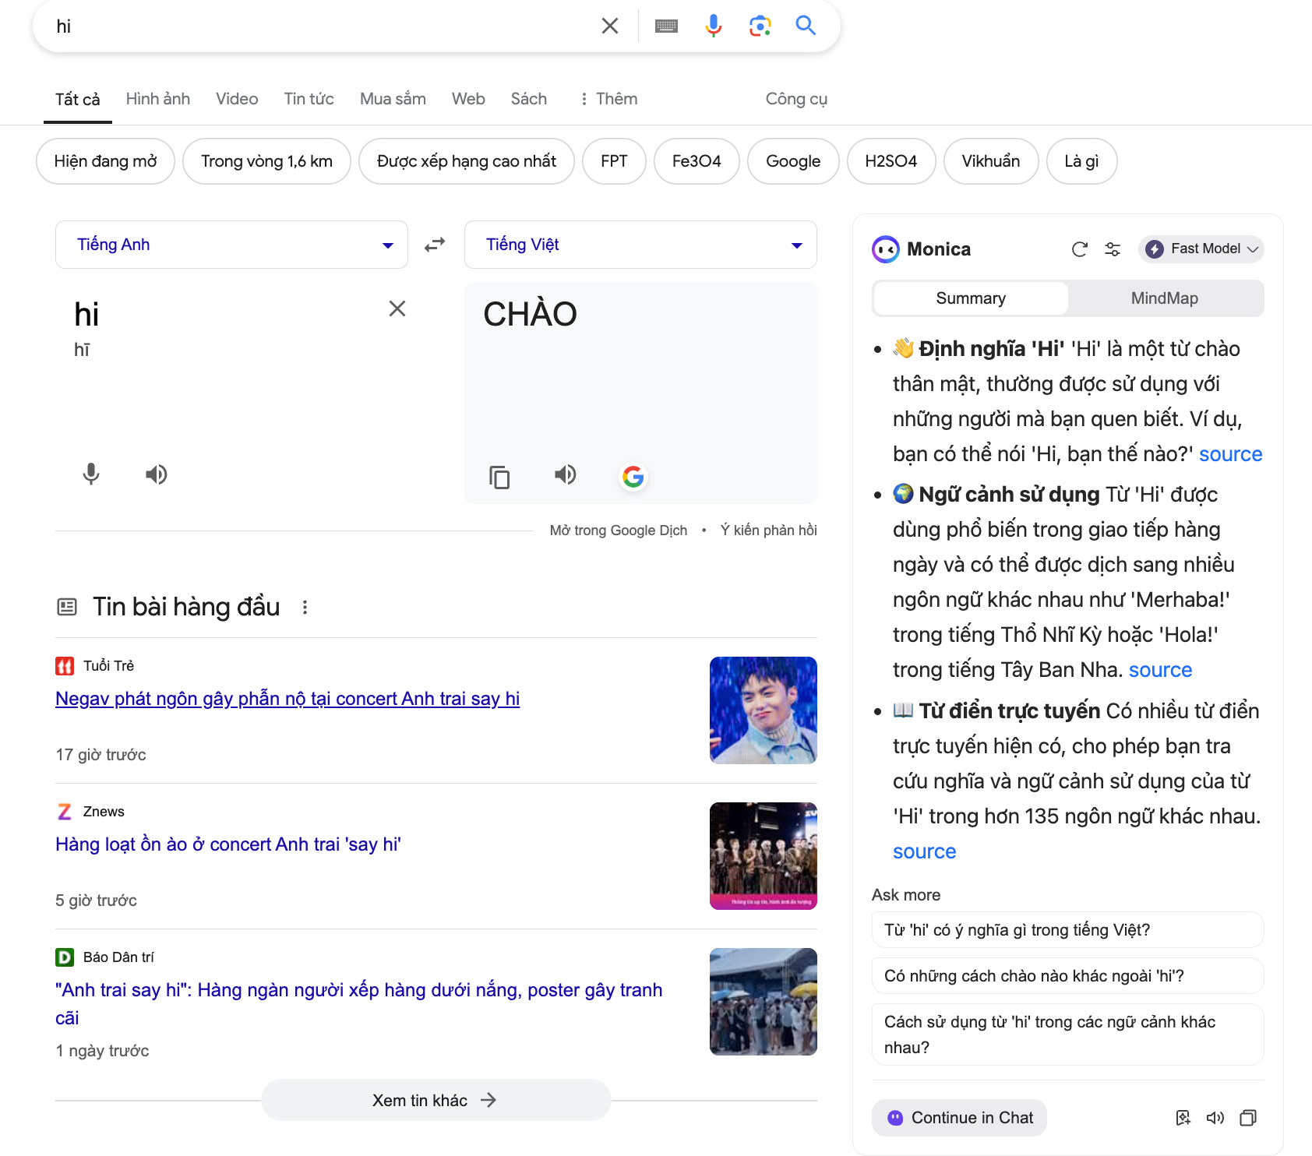Screen dimensions: 1312x1156
Task: Copy the translation 'CHÀO'
Action: pos(499,477)
